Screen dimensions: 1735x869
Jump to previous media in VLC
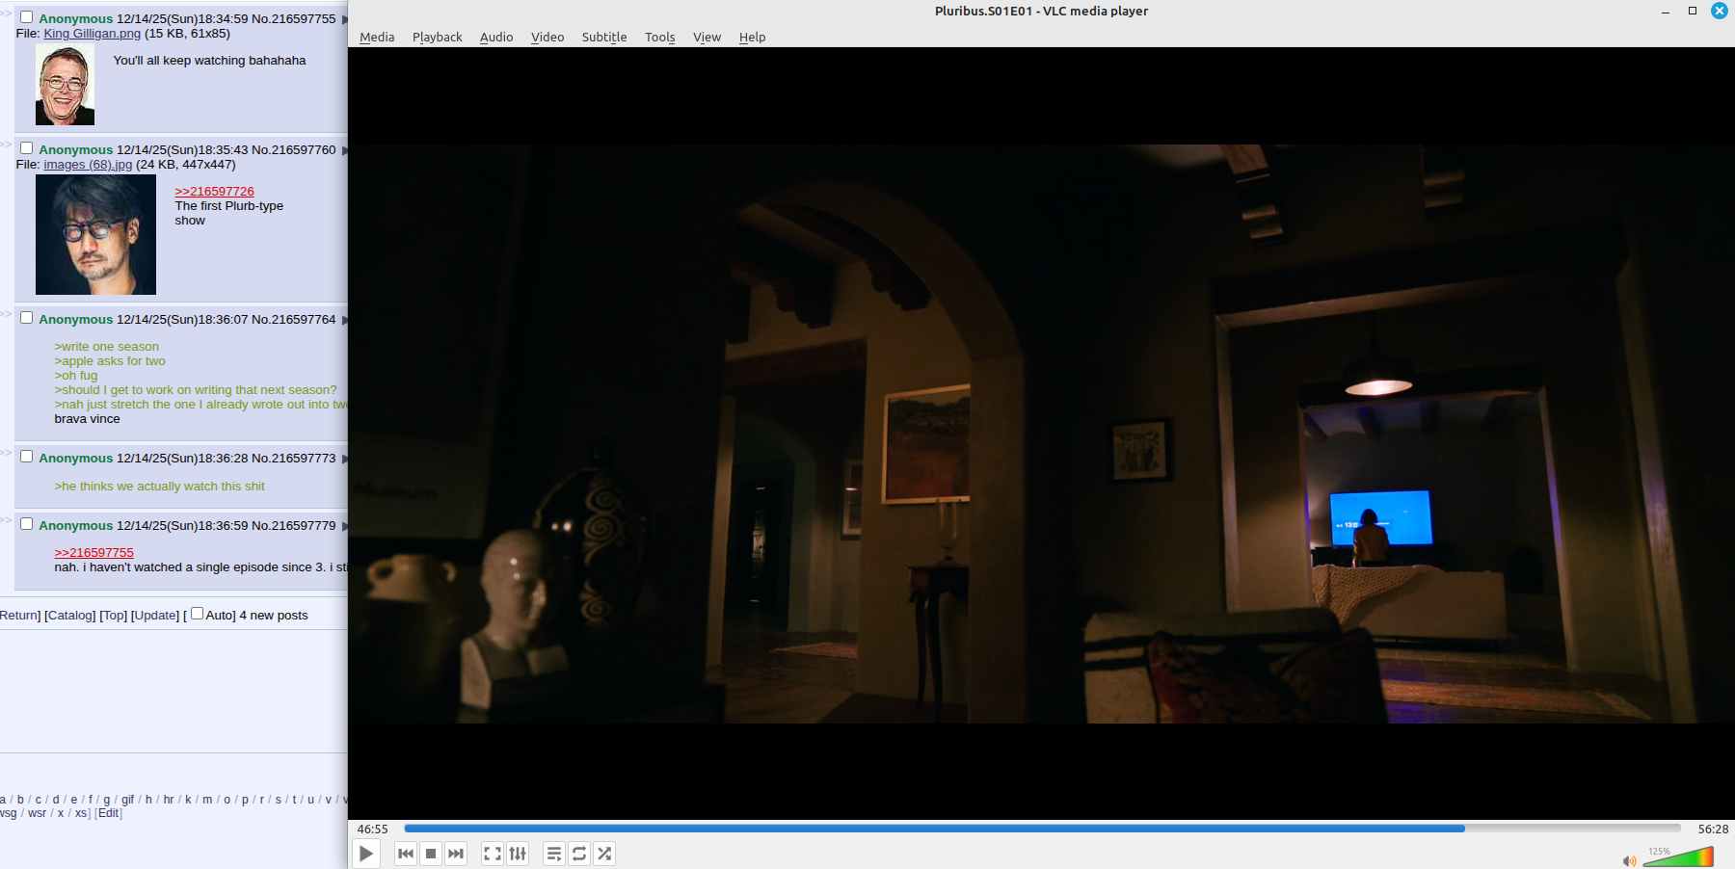[x=406, y=854]
